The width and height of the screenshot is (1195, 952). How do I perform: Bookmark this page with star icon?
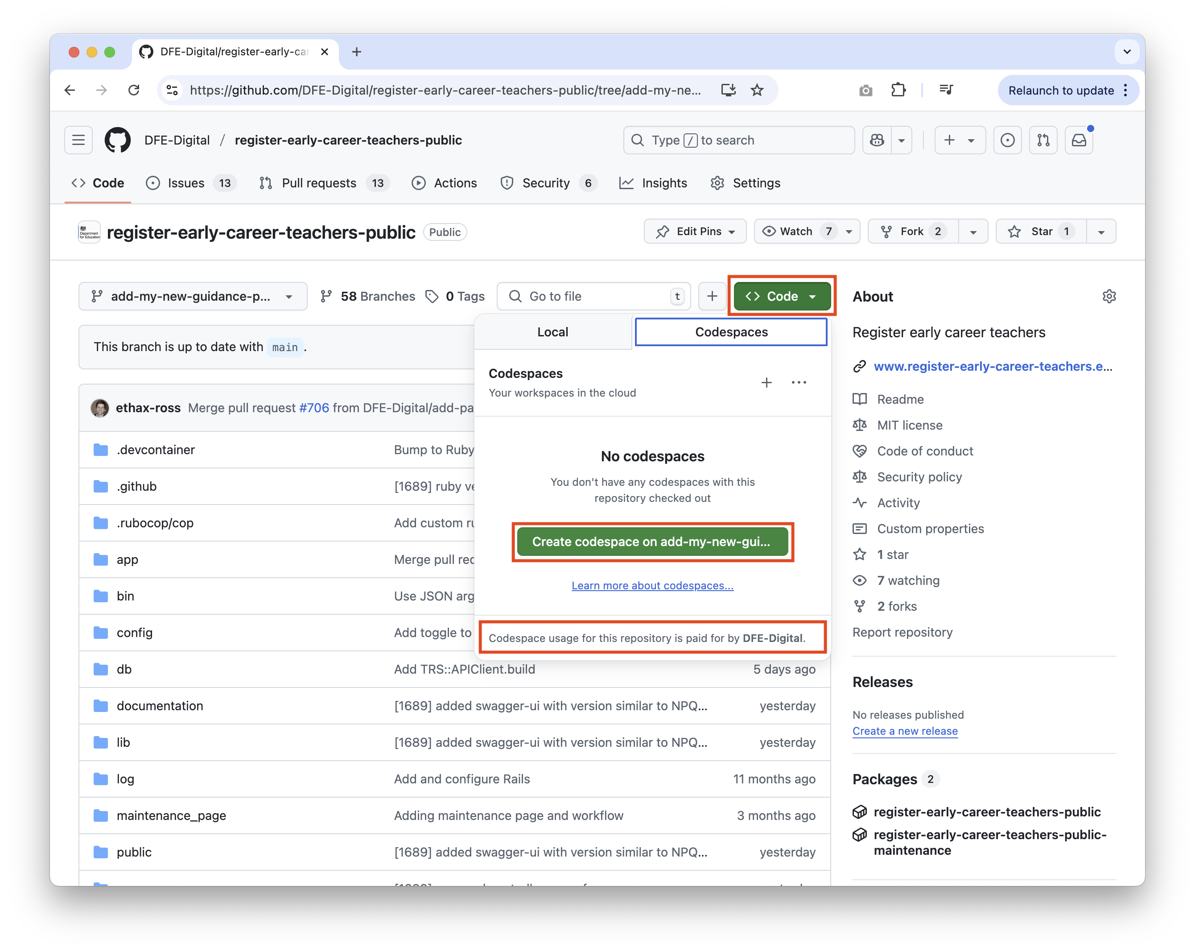click(x=757, y=90)
